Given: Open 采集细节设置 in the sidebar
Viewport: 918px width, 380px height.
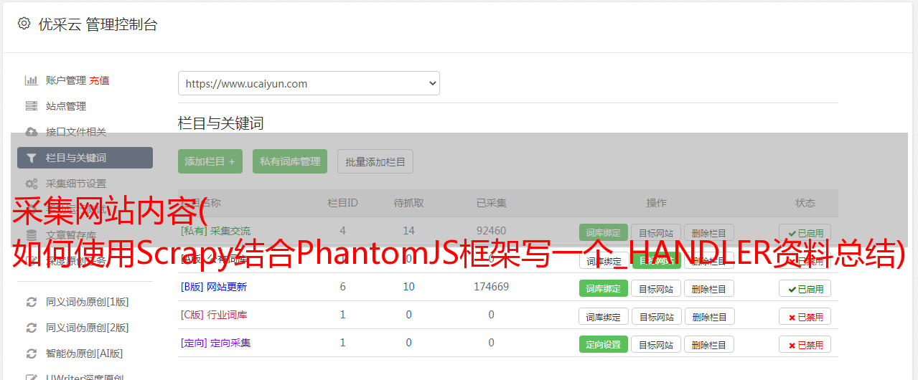Looking at the screenshot, I should click(x=76, y=184).
